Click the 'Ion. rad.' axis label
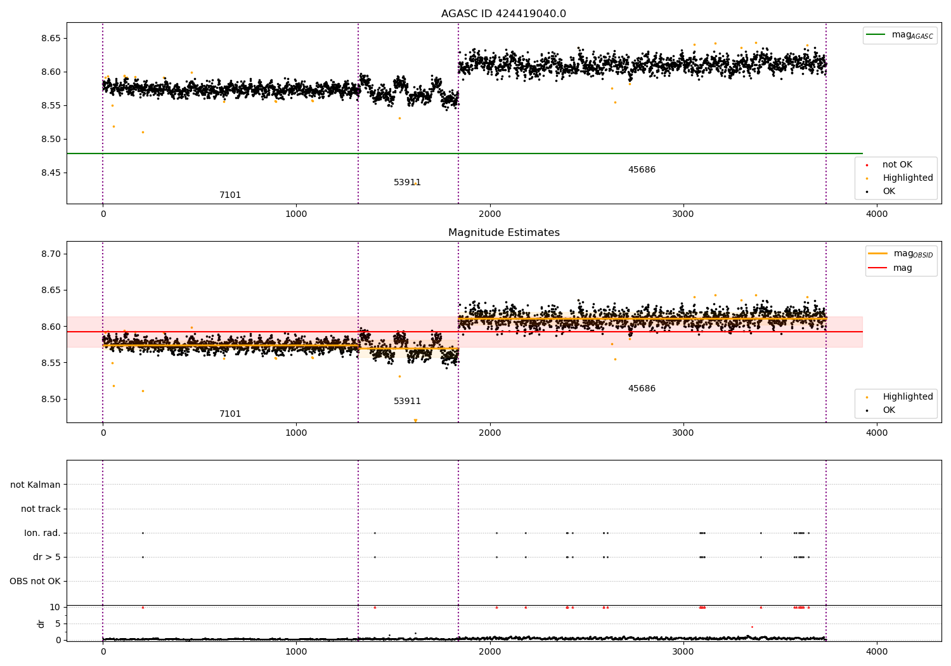This screenshot has height=666, width=951. 42,533
